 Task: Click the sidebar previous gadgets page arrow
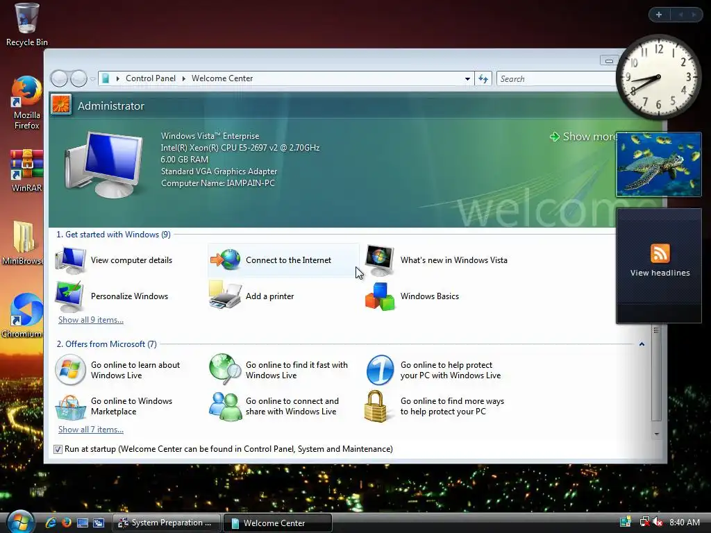680,15
